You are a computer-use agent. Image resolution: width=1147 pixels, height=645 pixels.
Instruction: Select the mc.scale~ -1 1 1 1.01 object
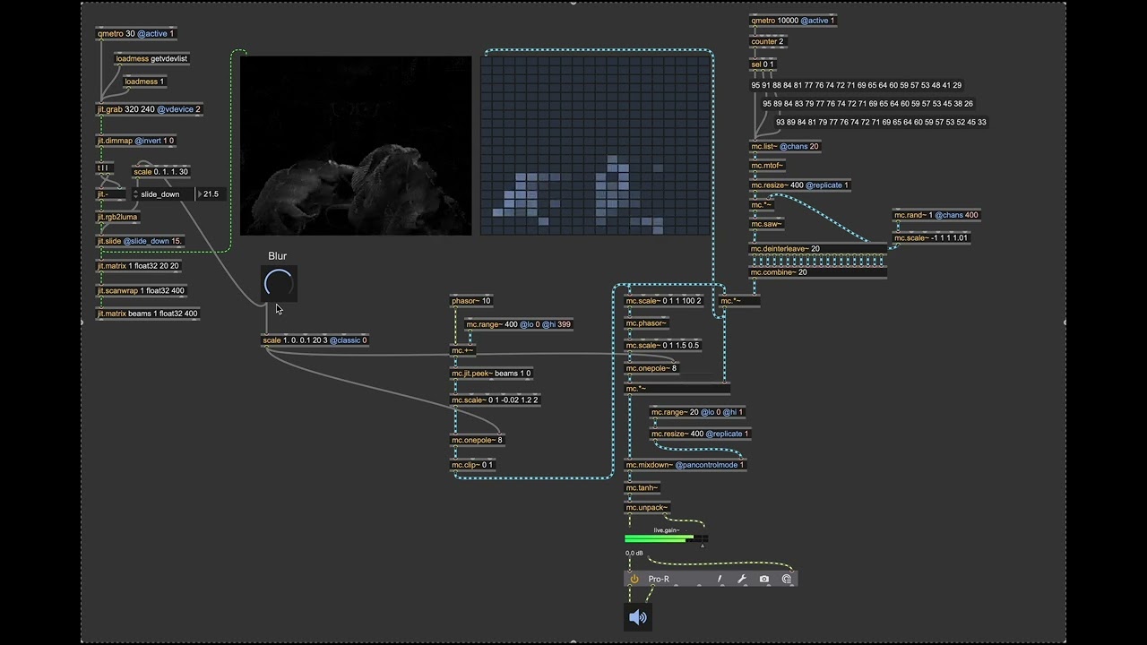932,238
